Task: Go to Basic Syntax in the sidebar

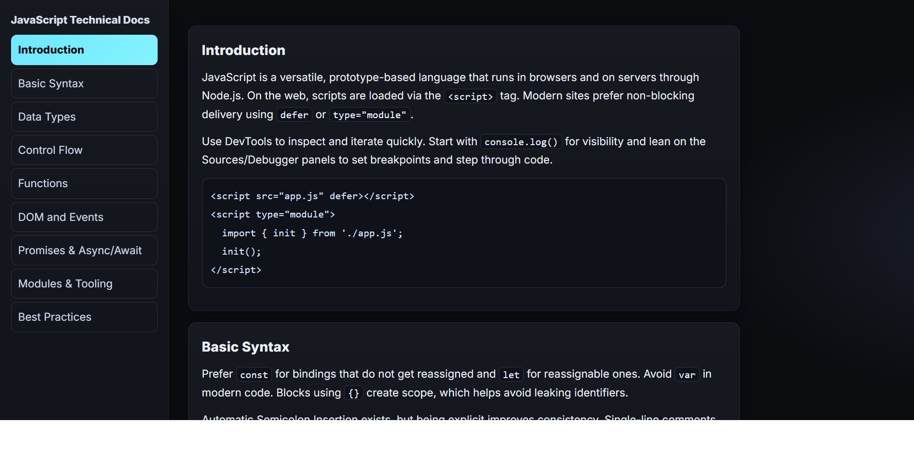Action: click(x=84, y=83)
